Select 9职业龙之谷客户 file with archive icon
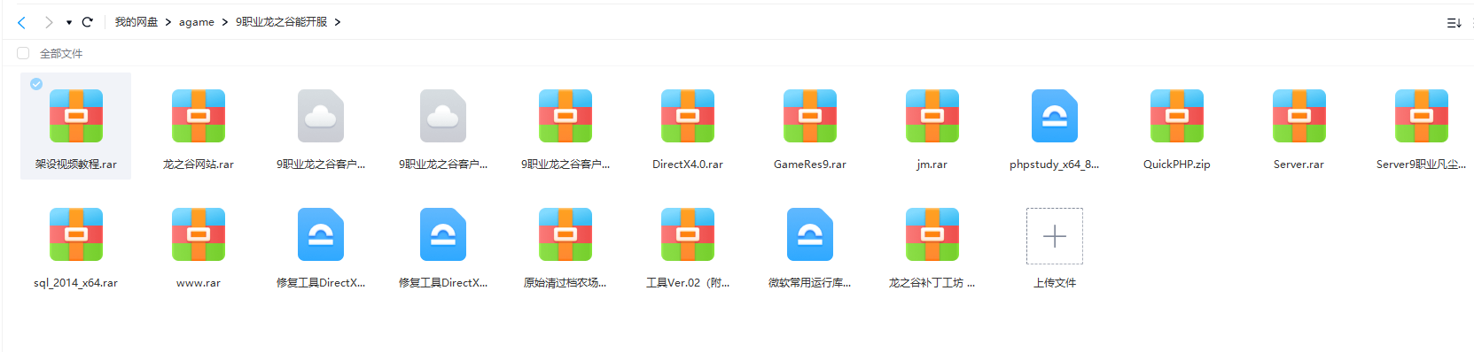Image resolution: width=1474 pixels, height=352 pixels. pyautogui.click(x=565, y=116)
